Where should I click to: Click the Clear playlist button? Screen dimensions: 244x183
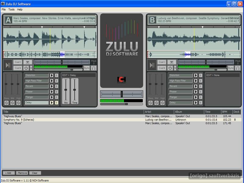(35, 173)
